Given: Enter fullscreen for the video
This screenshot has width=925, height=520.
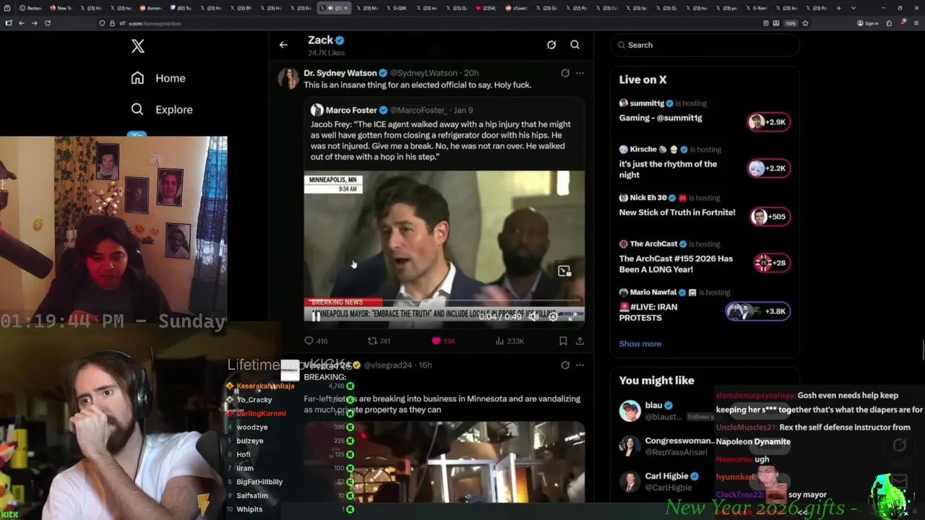Looking at the screenshot, I should (x=575, y=316).
